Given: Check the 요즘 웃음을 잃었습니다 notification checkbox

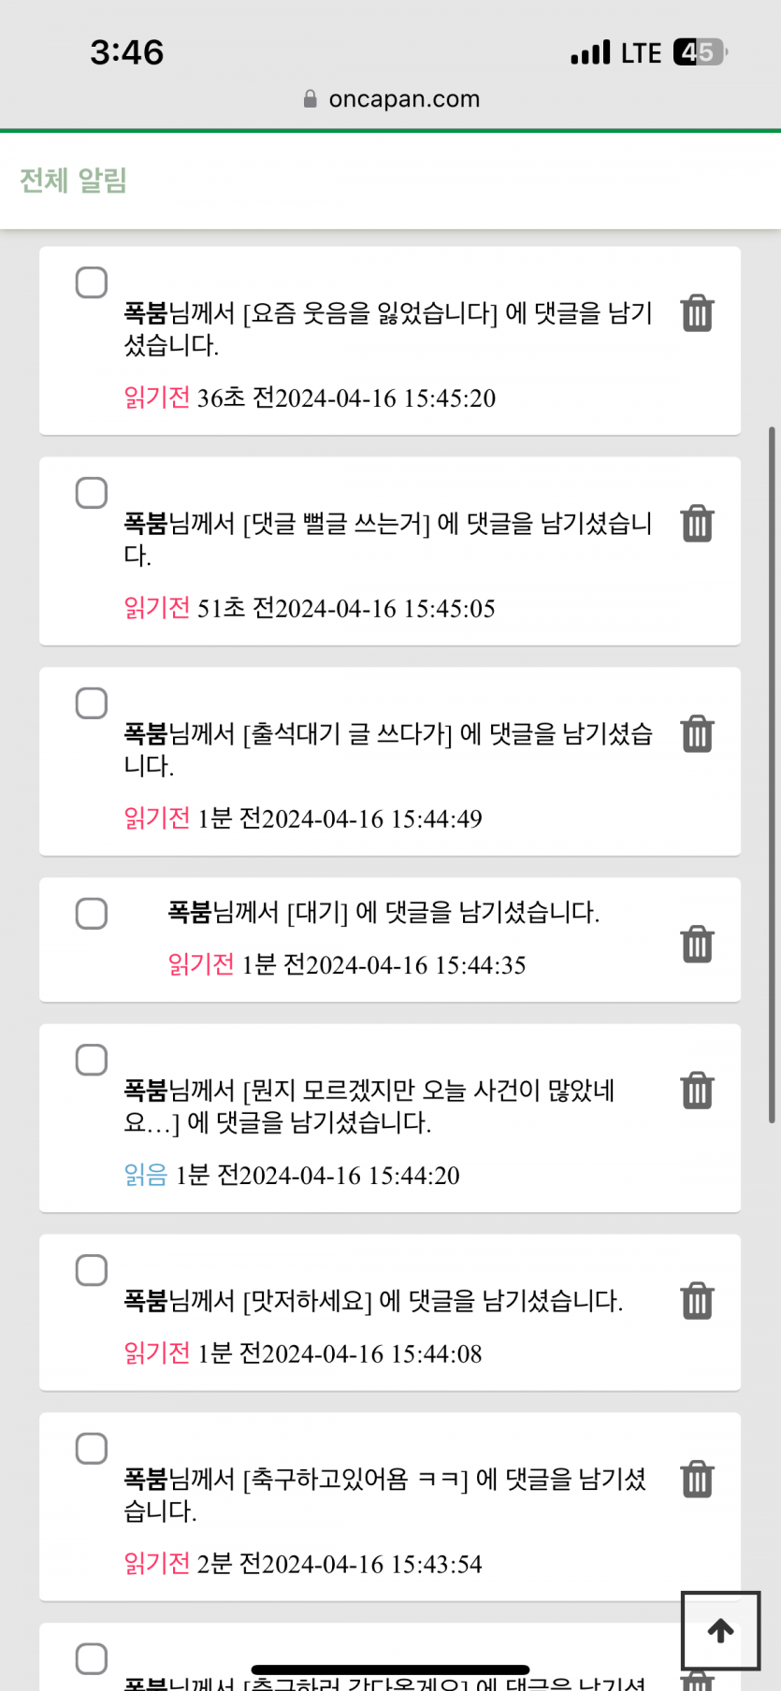Looking at the screenshot, I should coord(92,282).
